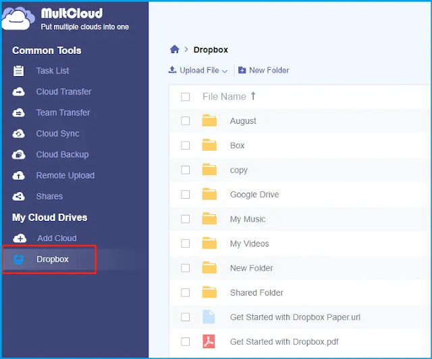432x359 pixels.
Task: Click the Upload File button label
Action: tap(199, 70)
